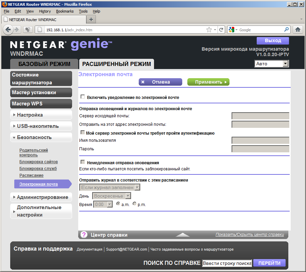Open the 'Если журнал заполнен' schedule dropdown

click(x=110, y=188)
